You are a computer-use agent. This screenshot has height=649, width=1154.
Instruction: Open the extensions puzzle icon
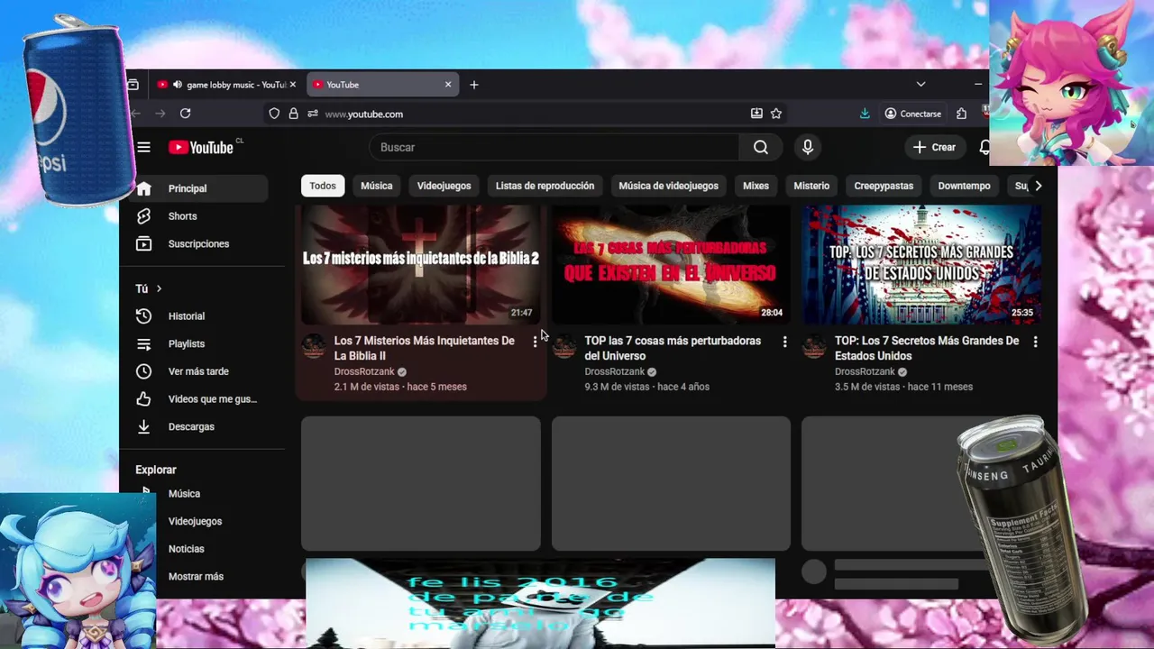click(x=961, y=114)
